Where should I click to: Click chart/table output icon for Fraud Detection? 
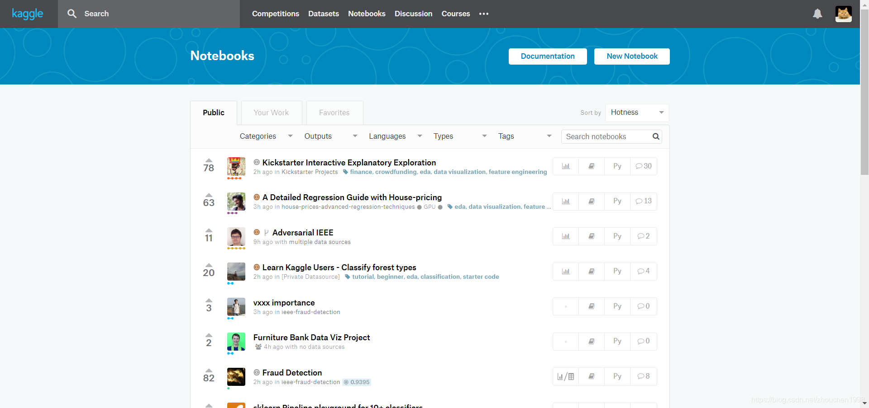tap(566, 376)
